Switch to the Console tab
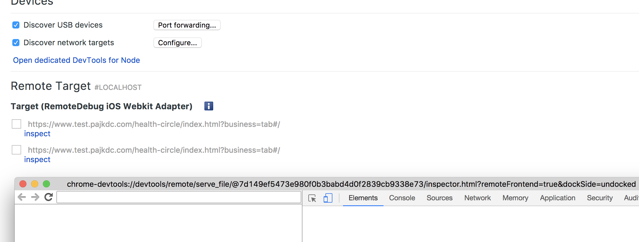 (x=402, y=198)
